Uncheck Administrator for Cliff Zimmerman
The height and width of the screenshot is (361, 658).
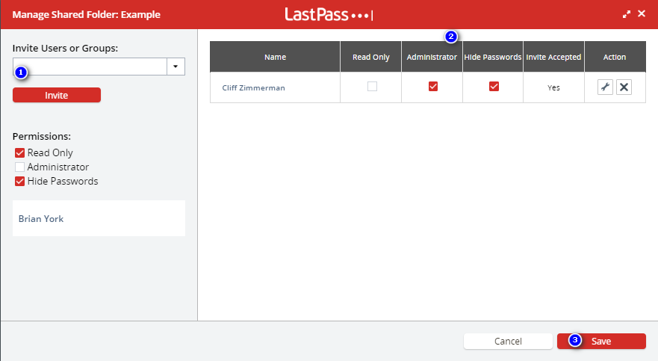point(433,87)
